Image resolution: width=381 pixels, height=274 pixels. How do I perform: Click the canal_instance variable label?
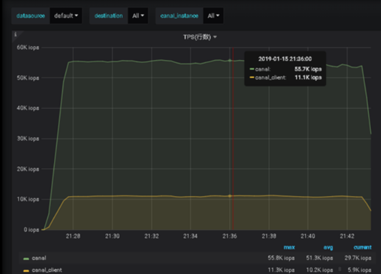[179, 16]
